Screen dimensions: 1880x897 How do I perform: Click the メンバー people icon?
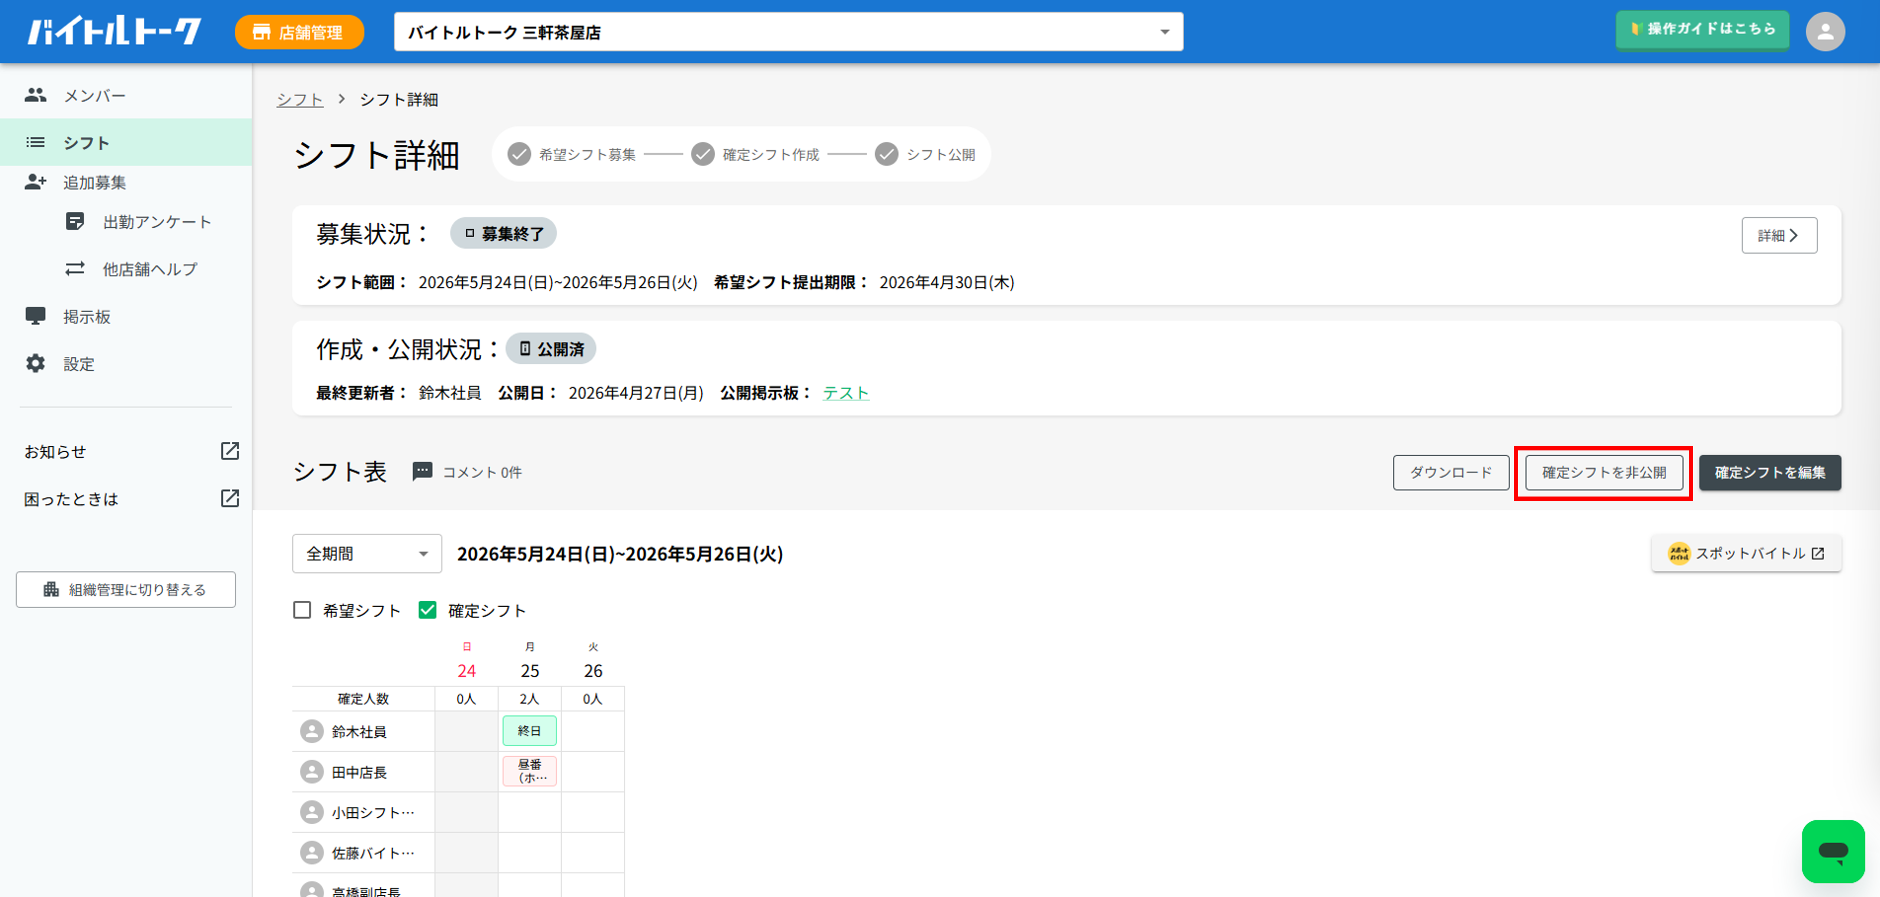point(35,95)
